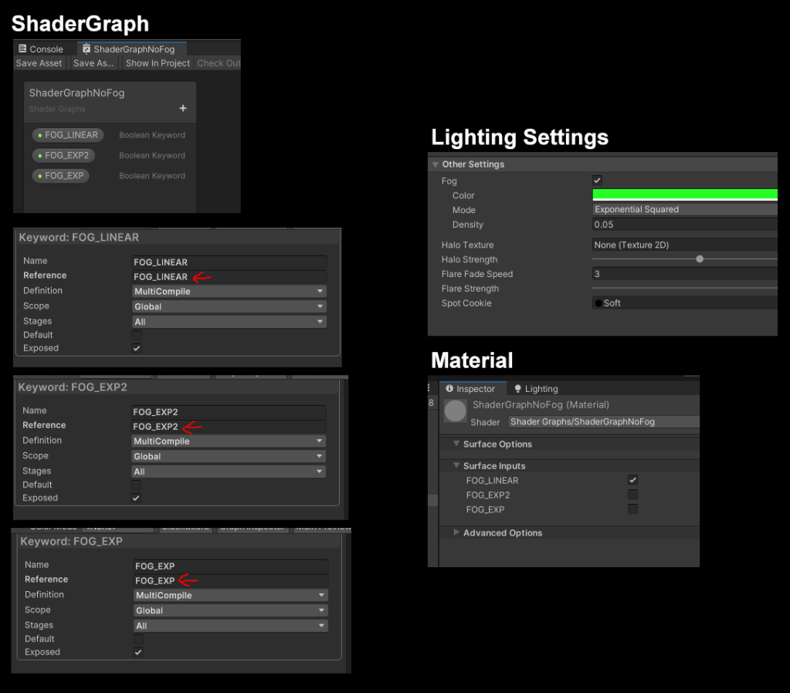Uncheck FOG_LINEAR in Surface Inputs
The width and height of the screenshot is (790, 693).
point(632,480)
